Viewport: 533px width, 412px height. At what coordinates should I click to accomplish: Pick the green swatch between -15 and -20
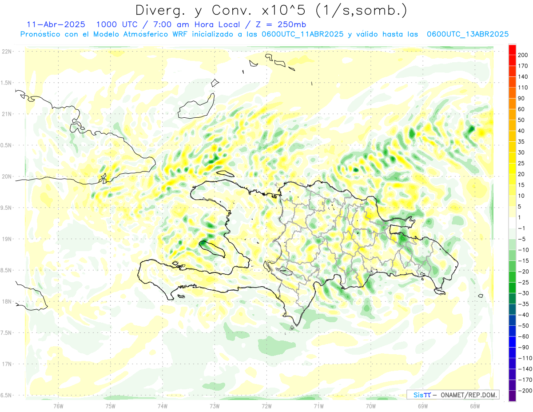[x=512, y=266]
